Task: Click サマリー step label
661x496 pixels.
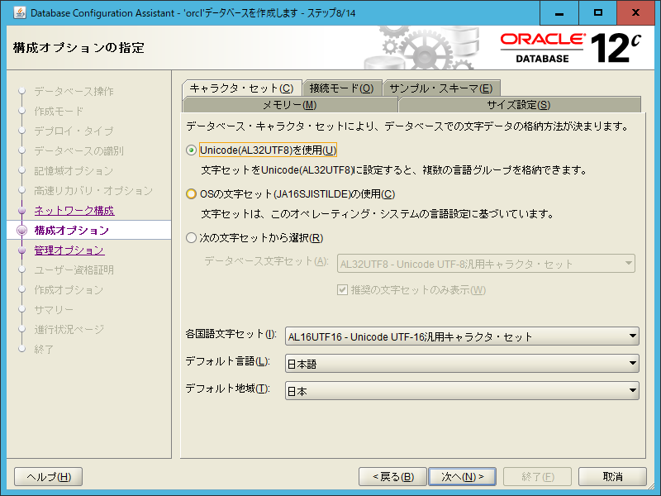Action: (x=54, y=309)
